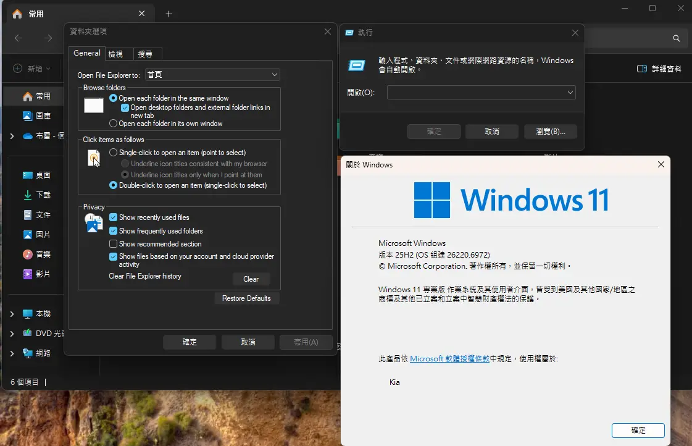Add a new File Explorer tab
This screenshot has width=692, height=446.
(x=169, y=14)
